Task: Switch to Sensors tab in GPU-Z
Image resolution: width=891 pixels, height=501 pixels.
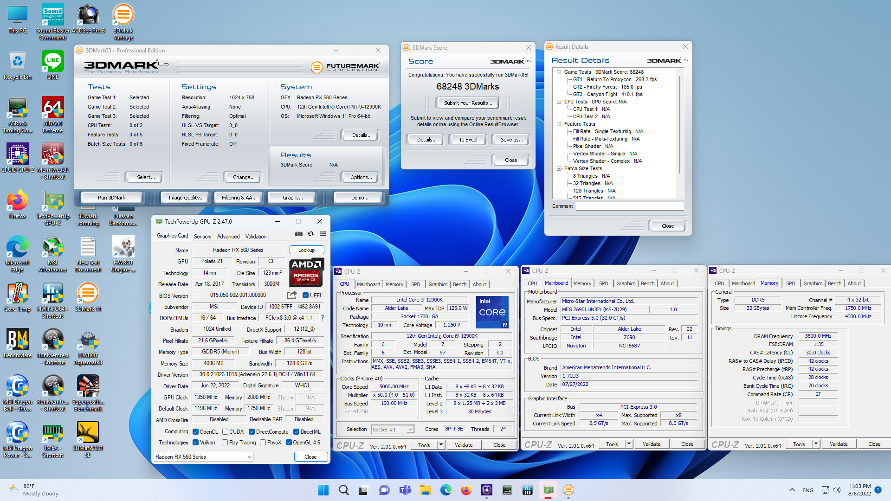Action: coord(202,237)
